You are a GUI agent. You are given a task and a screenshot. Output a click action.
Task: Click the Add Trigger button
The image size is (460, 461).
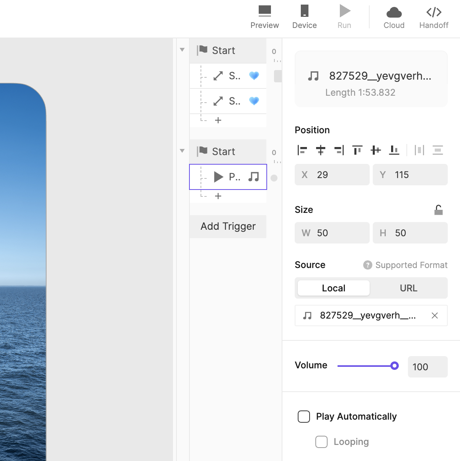click(x=228, y=226)
